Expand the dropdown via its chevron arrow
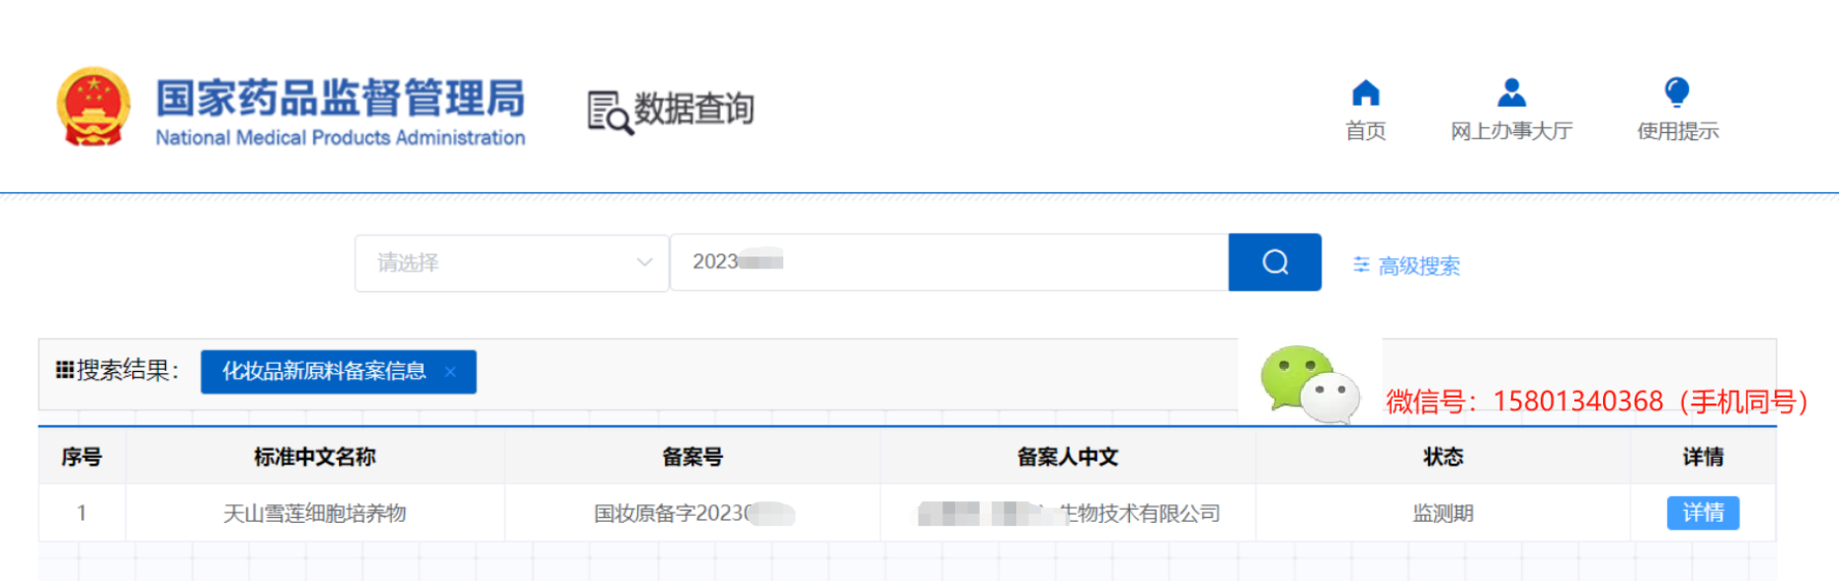Image resolution: width=1844 pixels, height=586 pixels. pyautogui.click(x=644, y=262)
